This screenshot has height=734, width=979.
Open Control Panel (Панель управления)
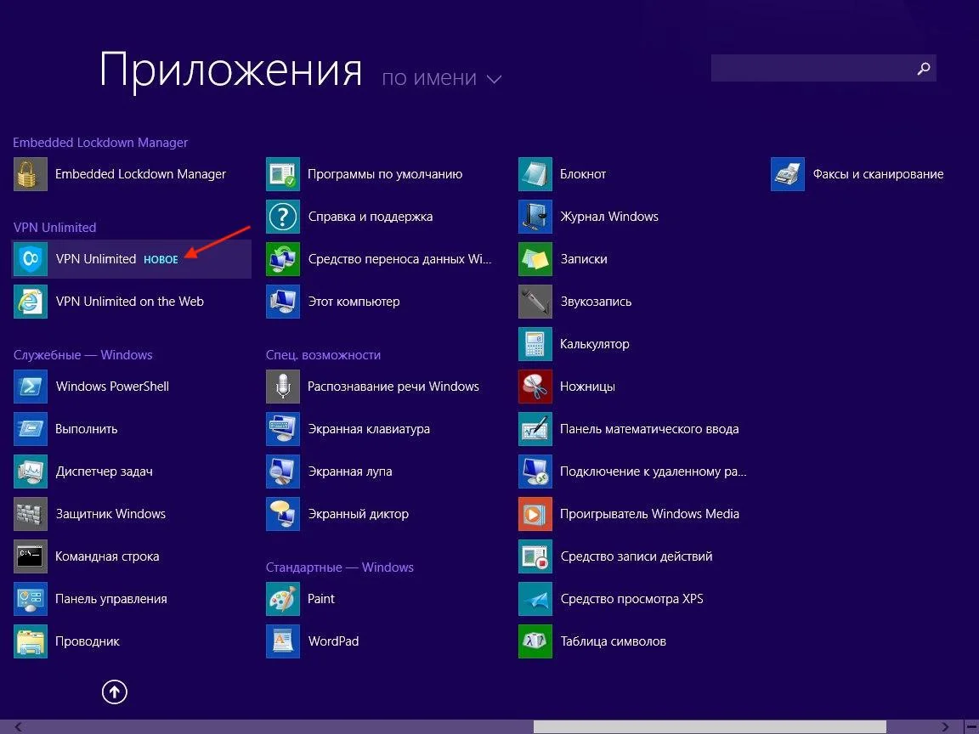point(110,599)
